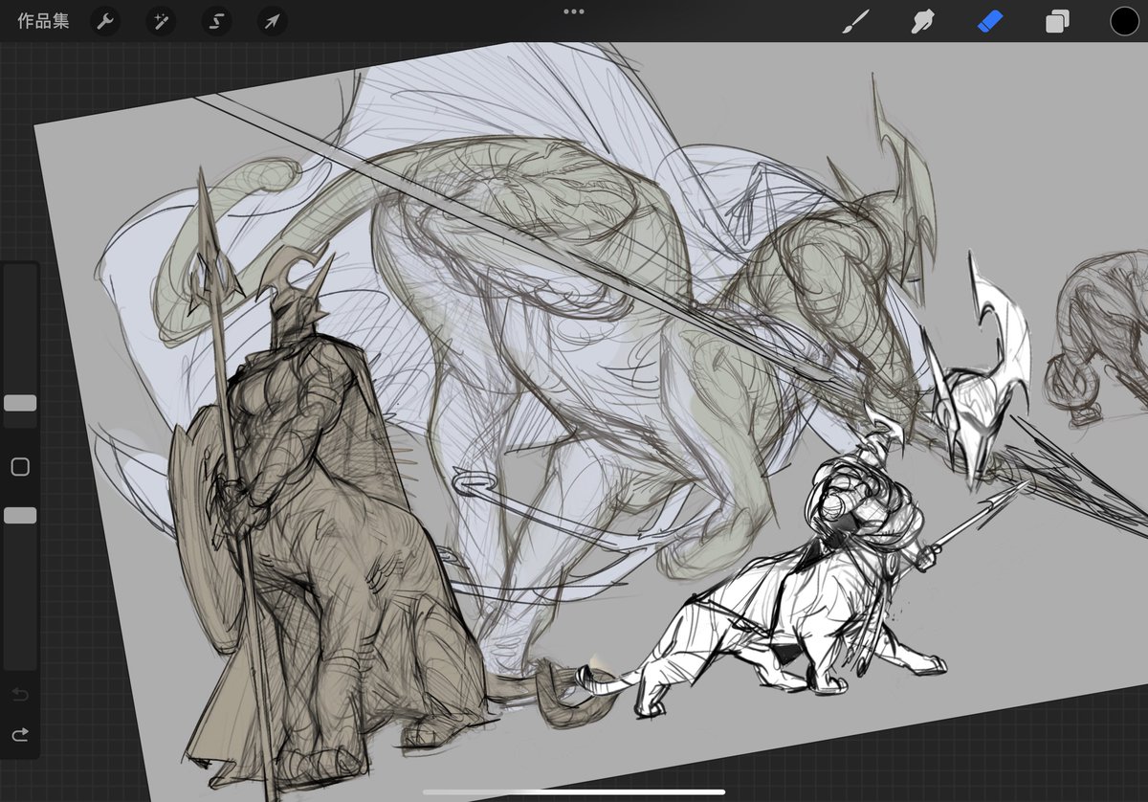Open the black color picker circle
Image resolution: width=1148 pixels, height=802 pixels.
(x=1124, y=21)
